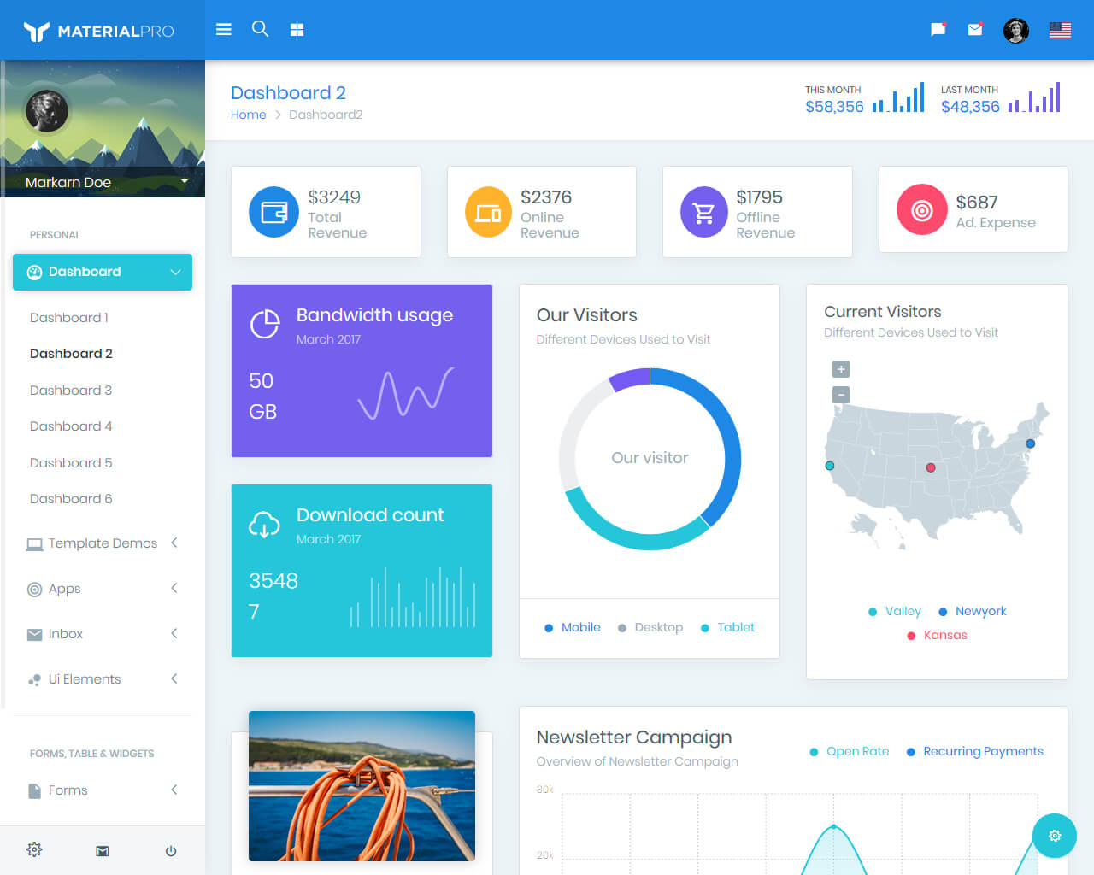Toggle Mobile series in Our Visitors chart

(571, 627)
